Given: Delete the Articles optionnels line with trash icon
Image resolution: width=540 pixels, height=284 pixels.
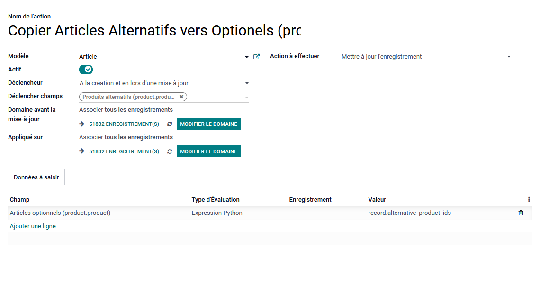Looking at the screenshot, I should coord(521,213).
